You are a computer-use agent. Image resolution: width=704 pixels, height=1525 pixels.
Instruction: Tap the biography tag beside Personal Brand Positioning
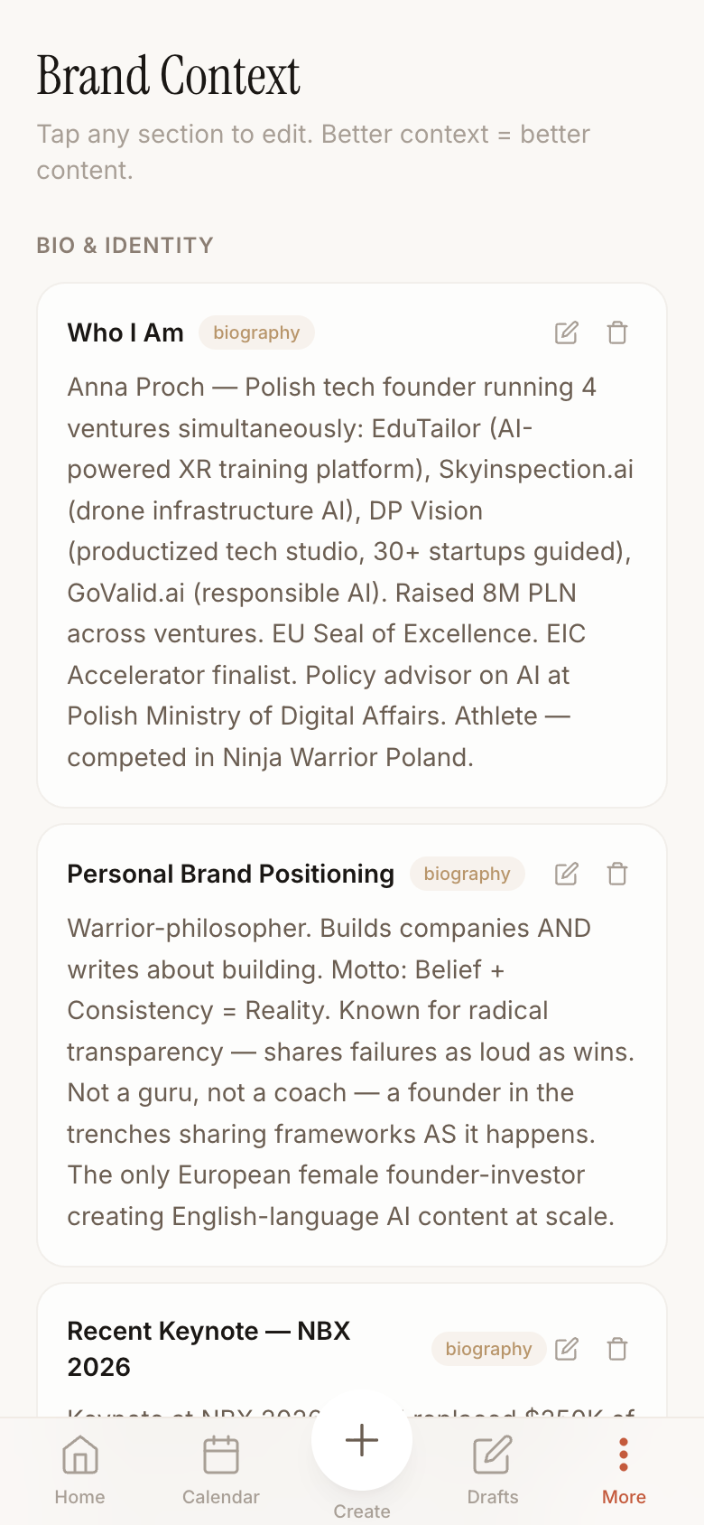(467, 873)
